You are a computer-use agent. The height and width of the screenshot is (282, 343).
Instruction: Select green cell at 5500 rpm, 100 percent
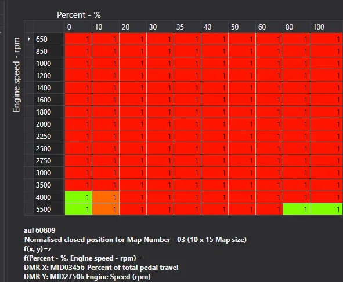pos(326,209)
